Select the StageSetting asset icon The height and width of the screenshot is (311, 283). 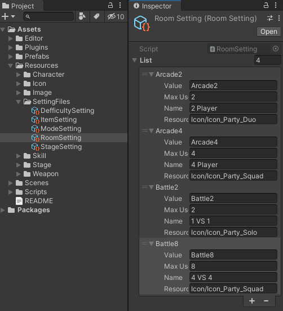point(36,147)
